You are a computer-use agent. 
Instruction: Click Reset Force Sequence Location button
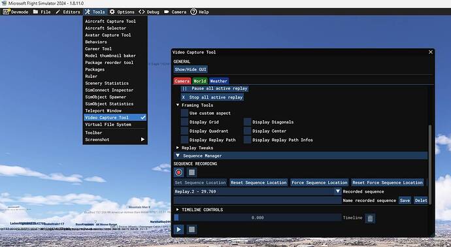click(x=388, y=182)
